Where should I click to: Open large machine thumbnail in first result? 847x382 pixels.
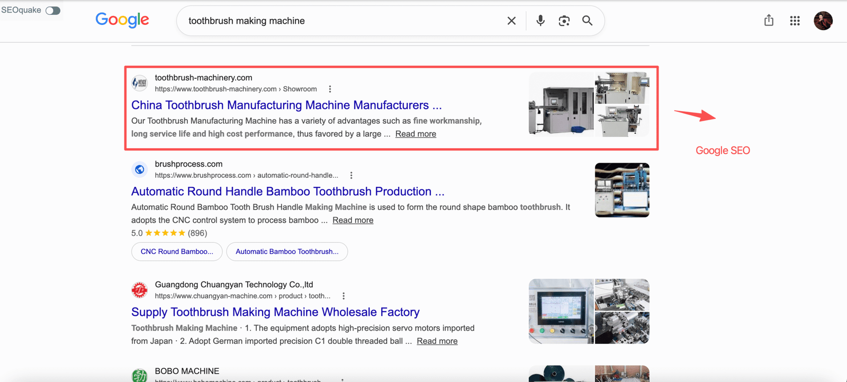point(561,104)
